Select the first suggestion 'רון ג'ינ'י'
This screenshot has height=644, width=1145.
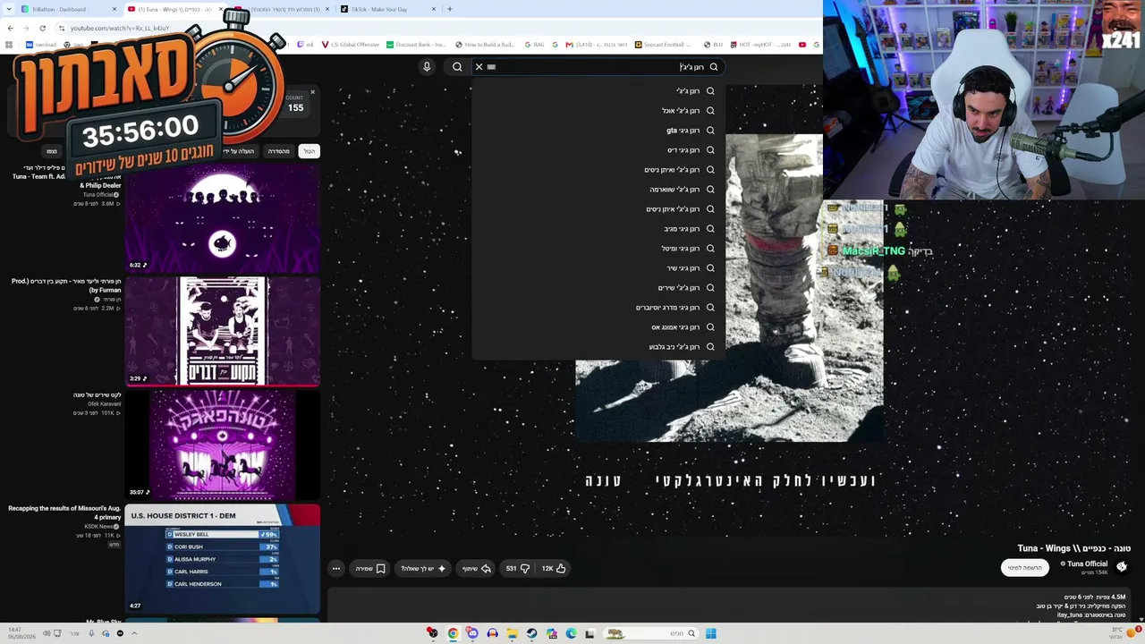598,91
